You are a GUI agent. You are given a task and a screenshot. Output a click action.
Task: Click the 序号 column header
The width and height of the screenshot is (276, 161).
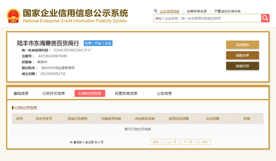click(x=20, y=119)
